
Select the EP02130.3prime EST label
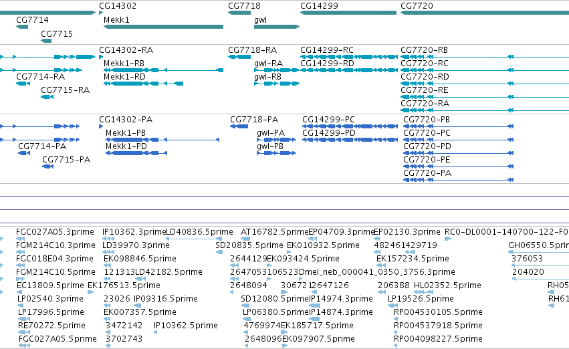point(407,232)
